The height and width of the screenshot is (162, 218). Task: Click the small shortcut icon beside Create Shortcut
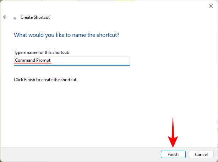coord(14,18)
